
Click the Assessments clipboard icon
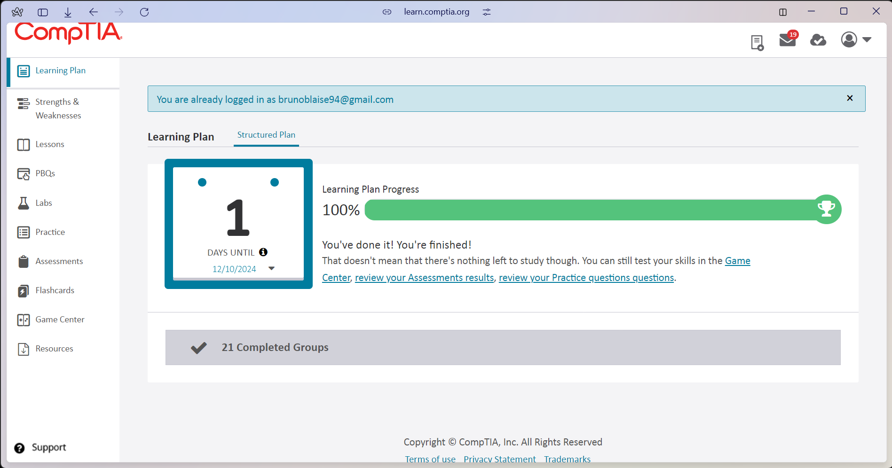pos(24,261)
